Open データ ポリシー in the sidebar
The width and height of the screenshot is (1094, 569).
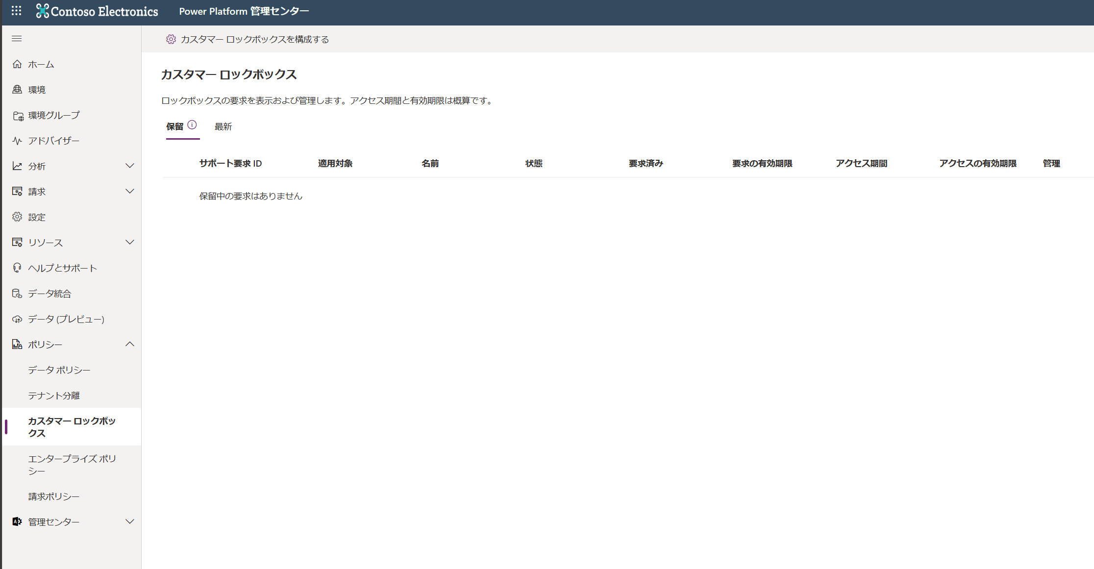coord(59,370)
